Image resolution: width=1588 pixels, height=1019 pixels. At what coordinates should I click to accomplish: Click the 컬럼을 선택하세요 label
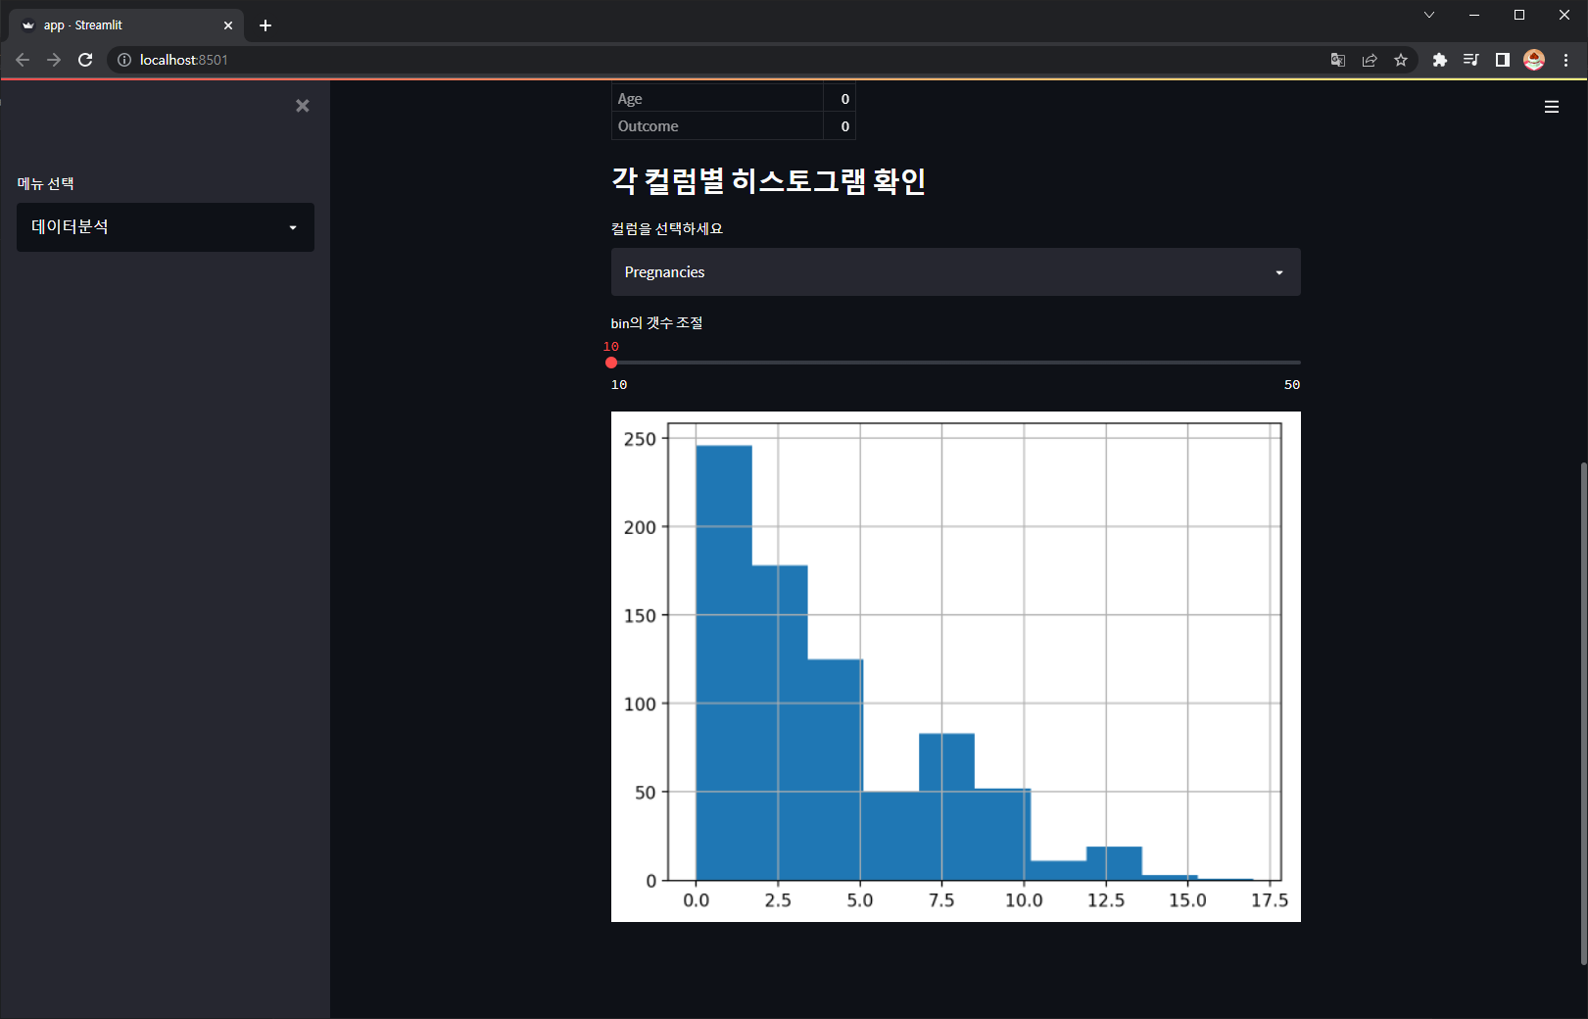pyautogui.click(x=667, y=228)
